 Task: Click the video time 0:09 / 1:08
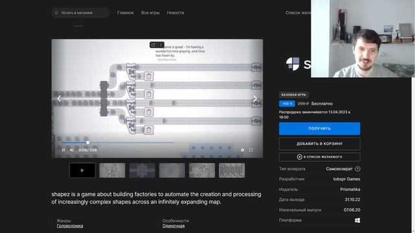(88, 150)
